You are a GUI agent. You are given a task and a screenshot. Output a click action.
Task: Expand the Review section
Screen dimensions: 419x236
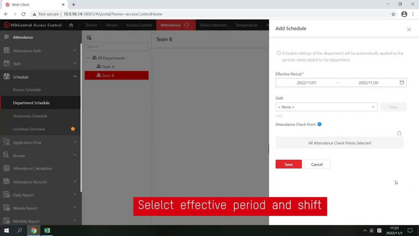pyautogui.click(x=75, y=155)
